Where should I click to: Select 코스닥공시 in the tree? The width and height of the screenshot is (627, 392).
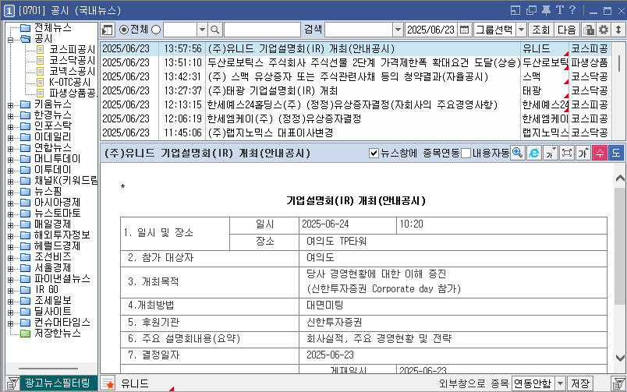coord(72,60)
